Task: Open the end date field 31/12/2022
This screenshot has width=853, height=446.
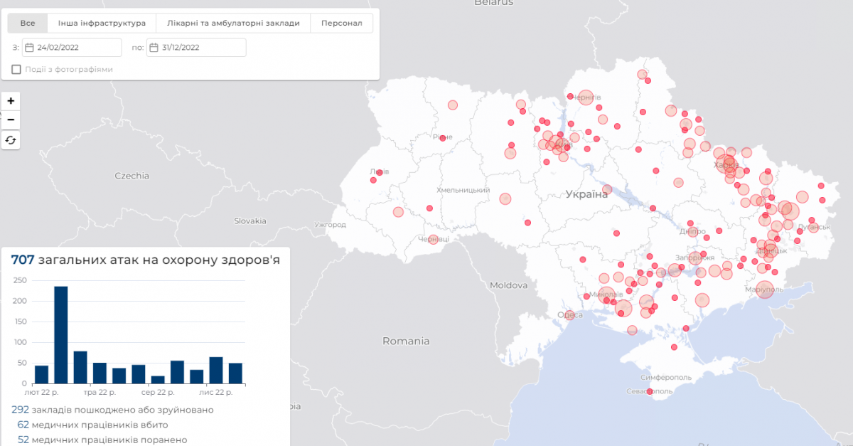Action: [203, 48]
